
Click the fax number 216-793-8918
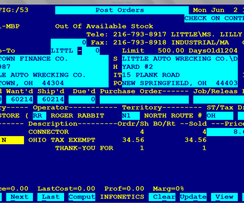click(x=140, y=43)
